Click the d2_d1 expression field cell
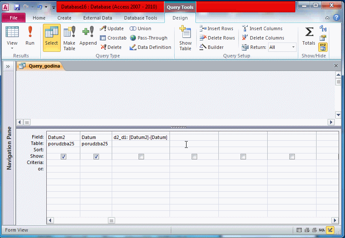Image resolution: width=345 pixels, height=238 pixels. 141,137
